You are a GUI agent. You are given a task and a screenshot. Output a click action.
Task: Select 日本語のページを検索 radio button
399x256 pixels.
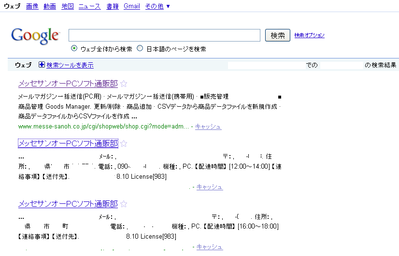pos(140,48)
